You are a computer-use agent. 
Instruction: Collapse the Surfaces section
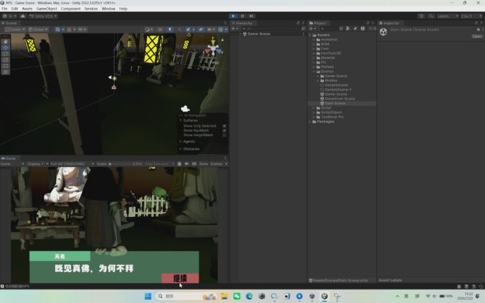(180, 120)
